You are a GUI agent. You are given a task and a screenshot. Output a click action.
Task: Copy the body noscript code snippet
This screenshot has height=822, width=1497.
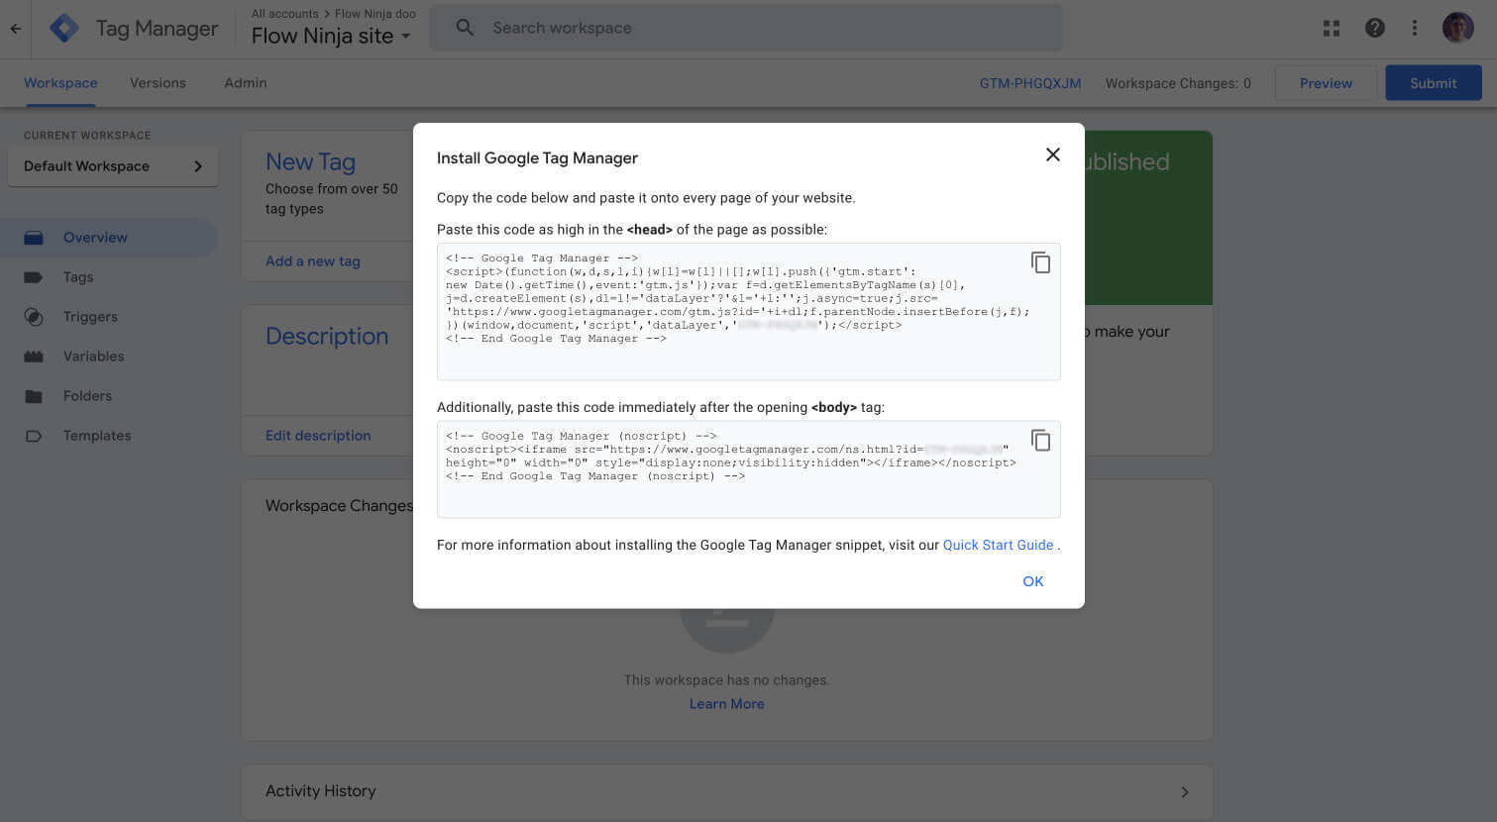1040,440
